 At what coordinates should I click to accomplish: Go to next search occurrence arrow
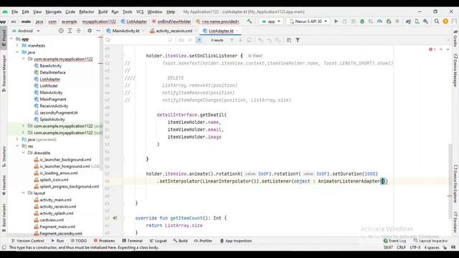[x=240, y=40]
